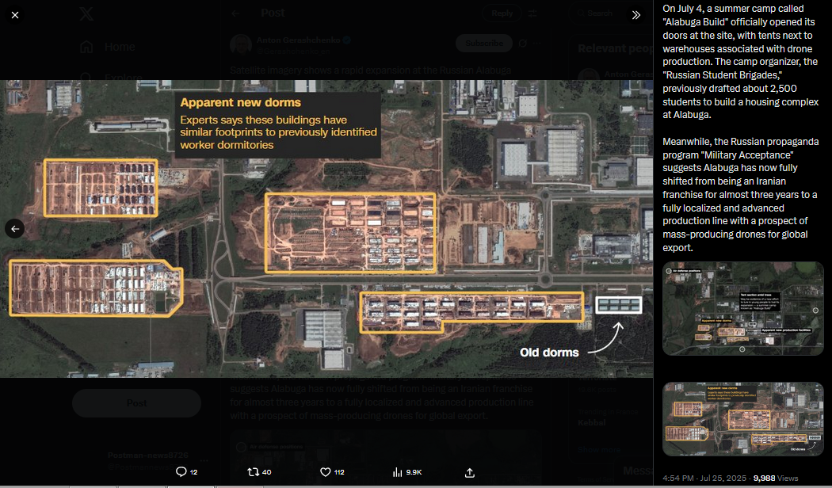
Task: Click the dimmed Reply button in the background header
Action: 502,13
